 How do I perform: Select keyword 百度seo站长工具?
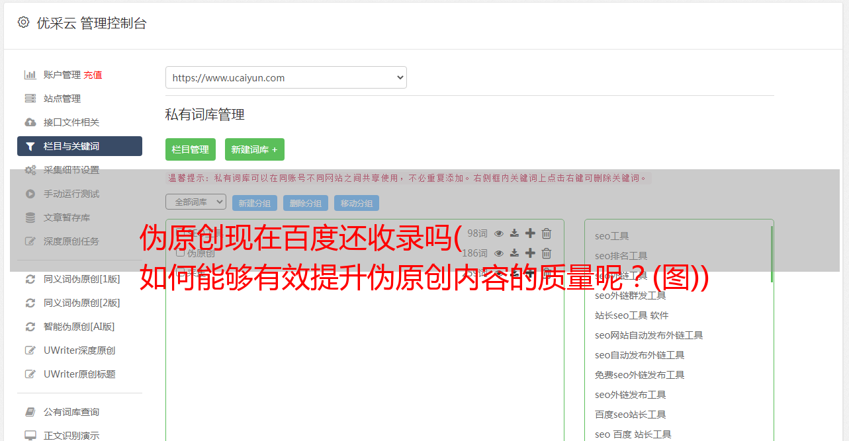(x=631, y=415)
